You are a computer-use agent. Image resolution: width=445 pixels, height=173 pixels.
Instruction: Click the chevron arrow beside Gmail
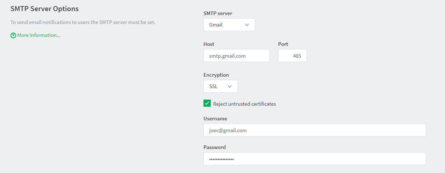pyautogui.click(x=247, y=25)
